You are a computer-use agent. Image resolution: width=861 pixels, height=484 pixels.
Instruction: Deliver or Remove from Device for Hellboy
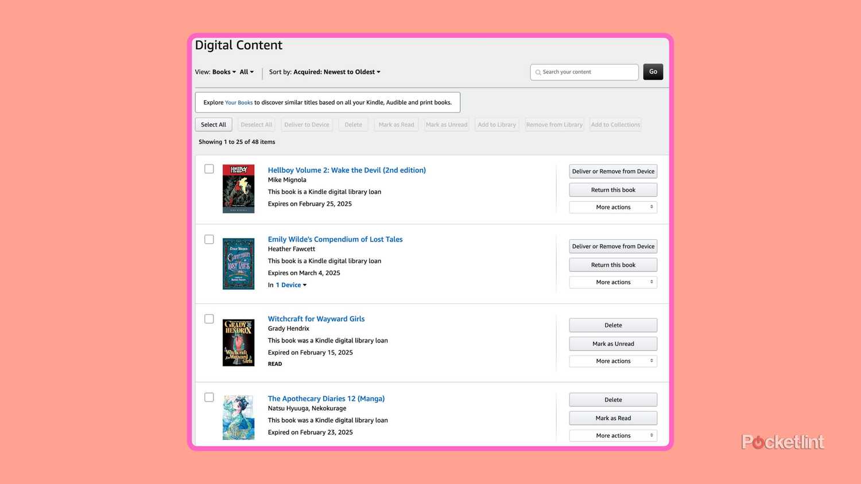pyautogui.click(x=613, y=171)
